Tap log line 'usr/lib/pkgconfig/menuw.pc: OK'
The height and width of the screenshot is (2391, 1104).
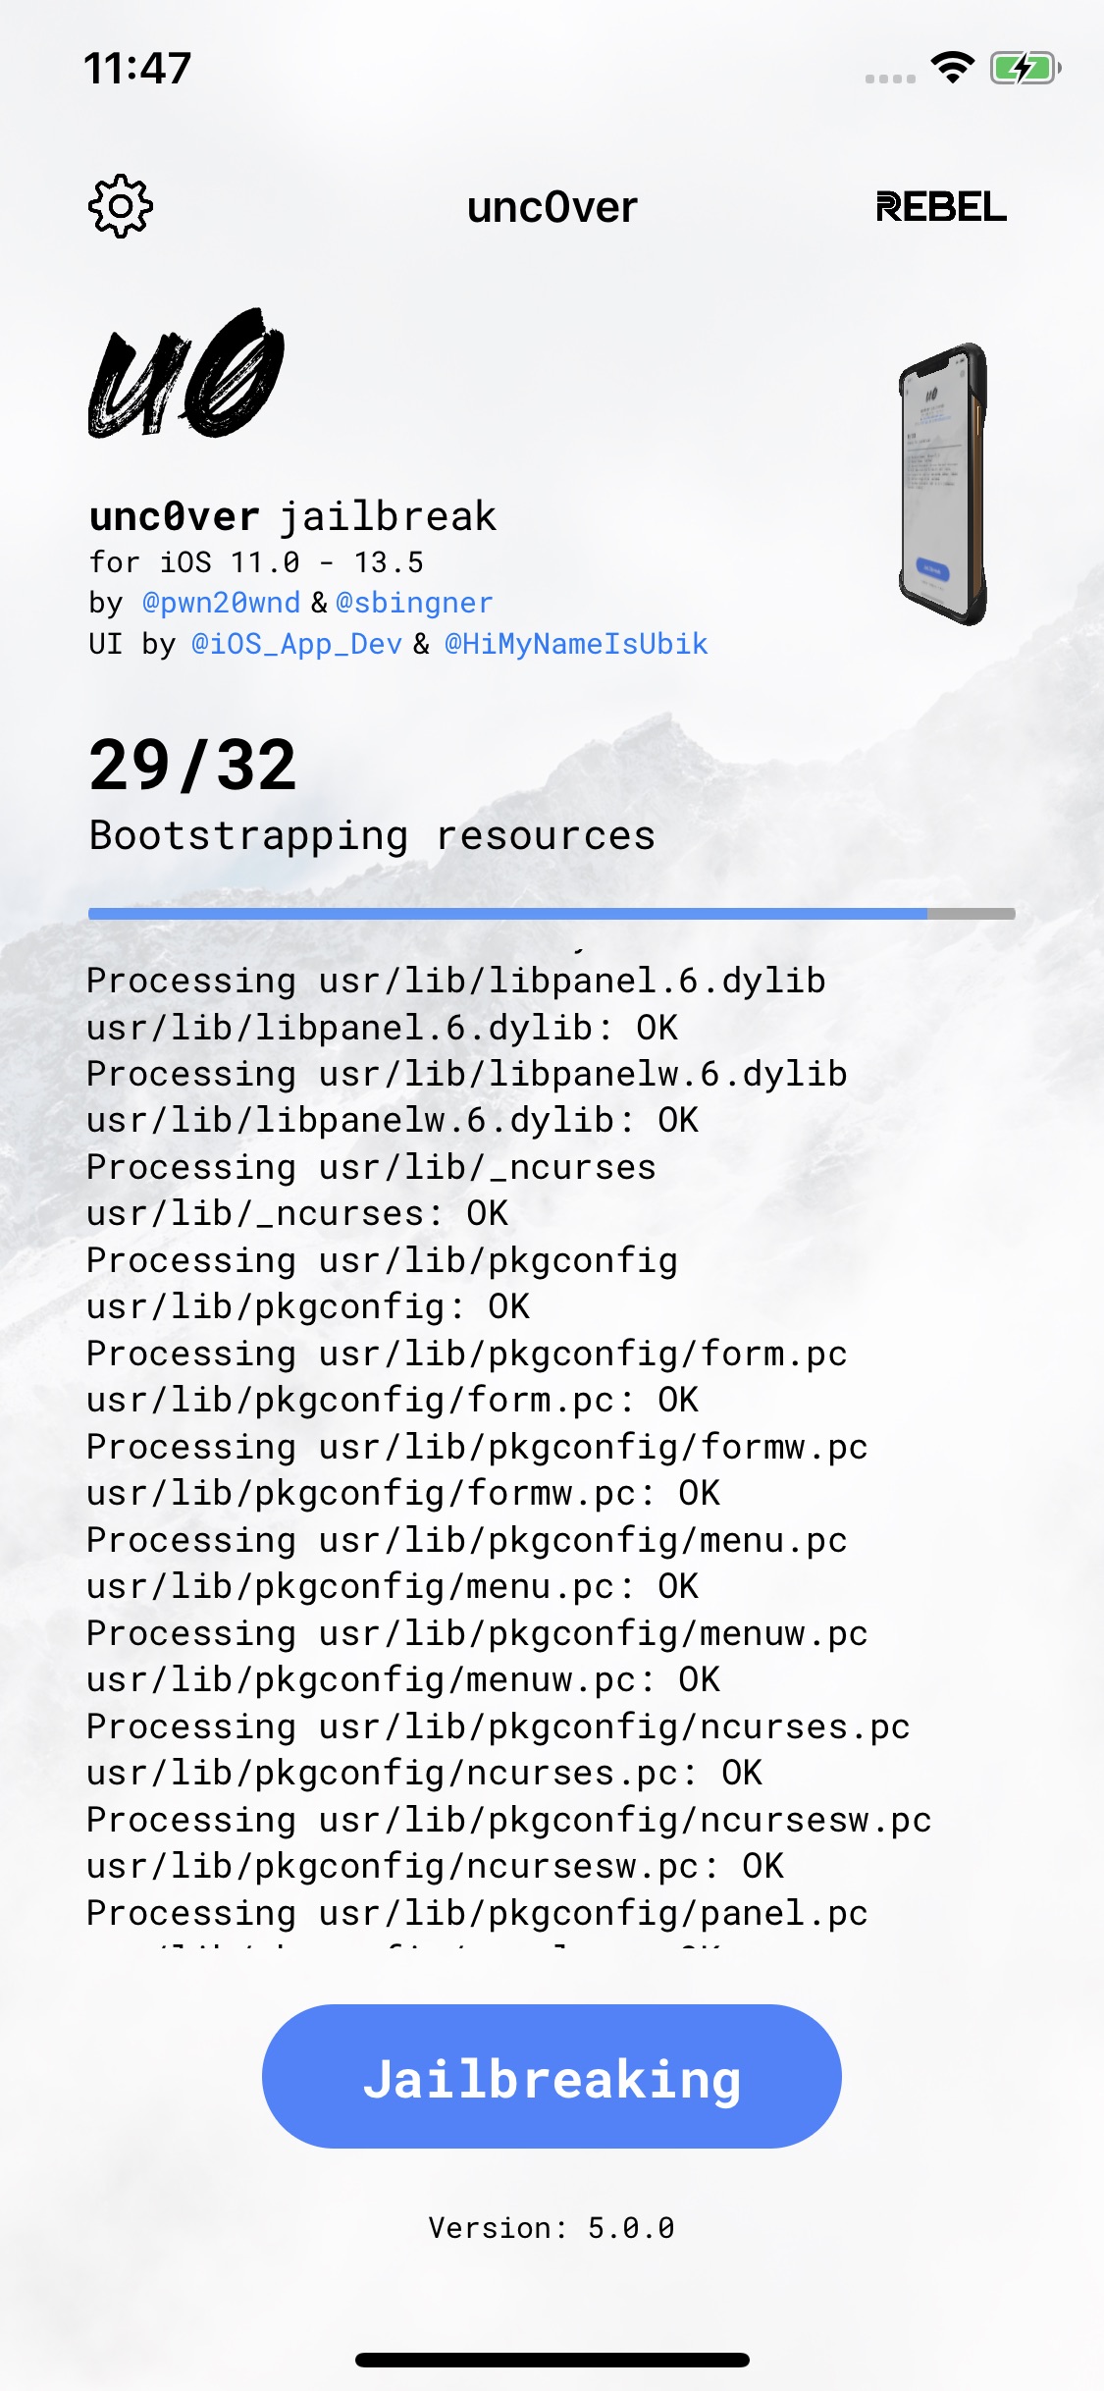click(403, 1679)
